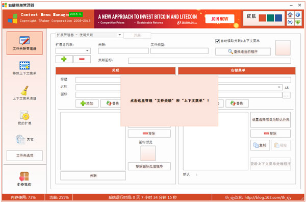This screenshot has width=306, height=202.
Task: Click 功率: 255% in status bar
Action: [x=59, y=197]
